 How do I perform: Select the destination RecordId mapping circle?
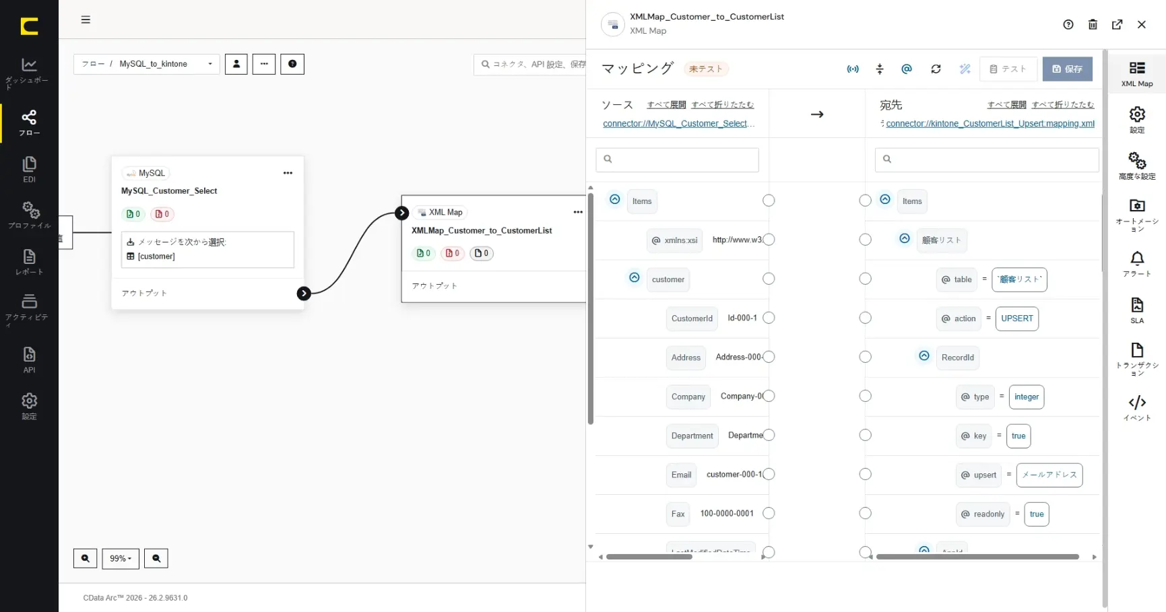pos(866,357)
